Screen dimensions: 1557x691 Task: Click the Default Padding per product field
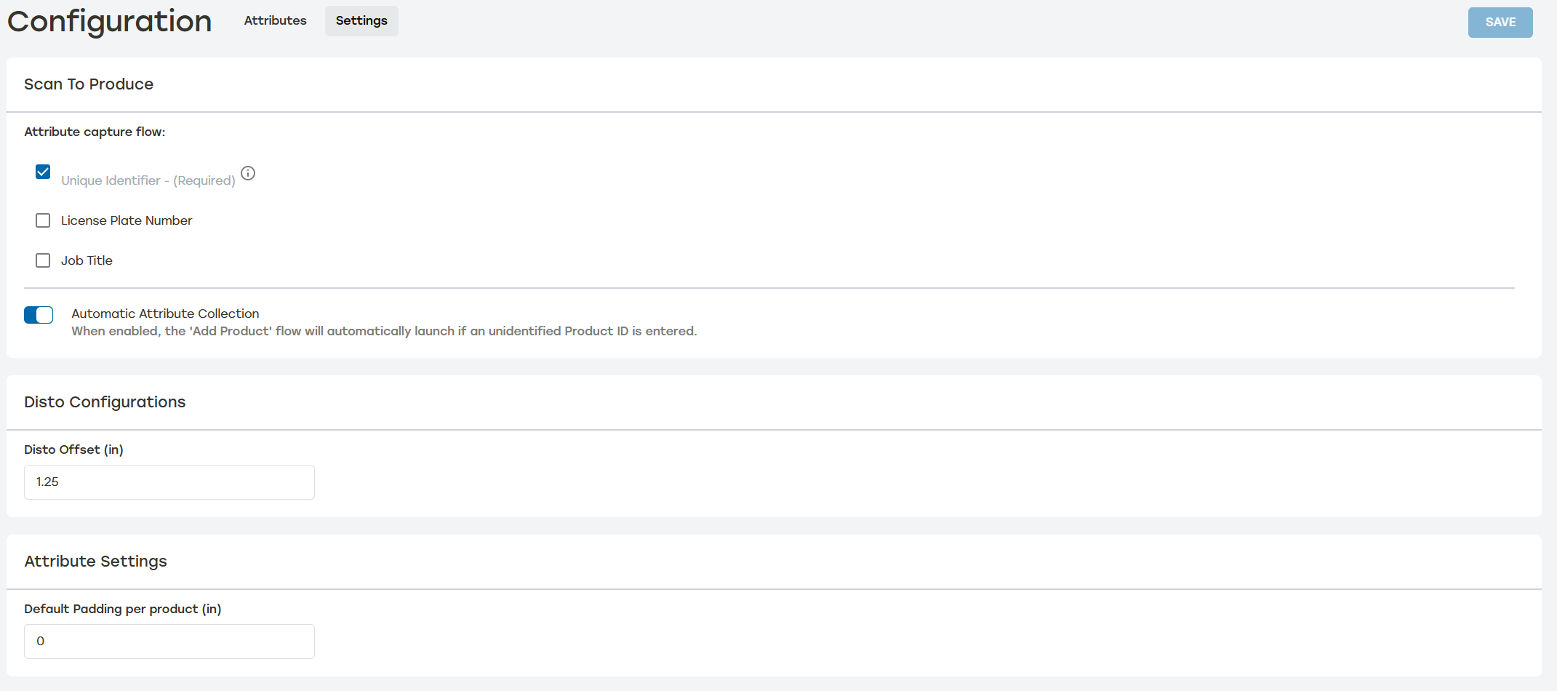(x=169, y=641)
